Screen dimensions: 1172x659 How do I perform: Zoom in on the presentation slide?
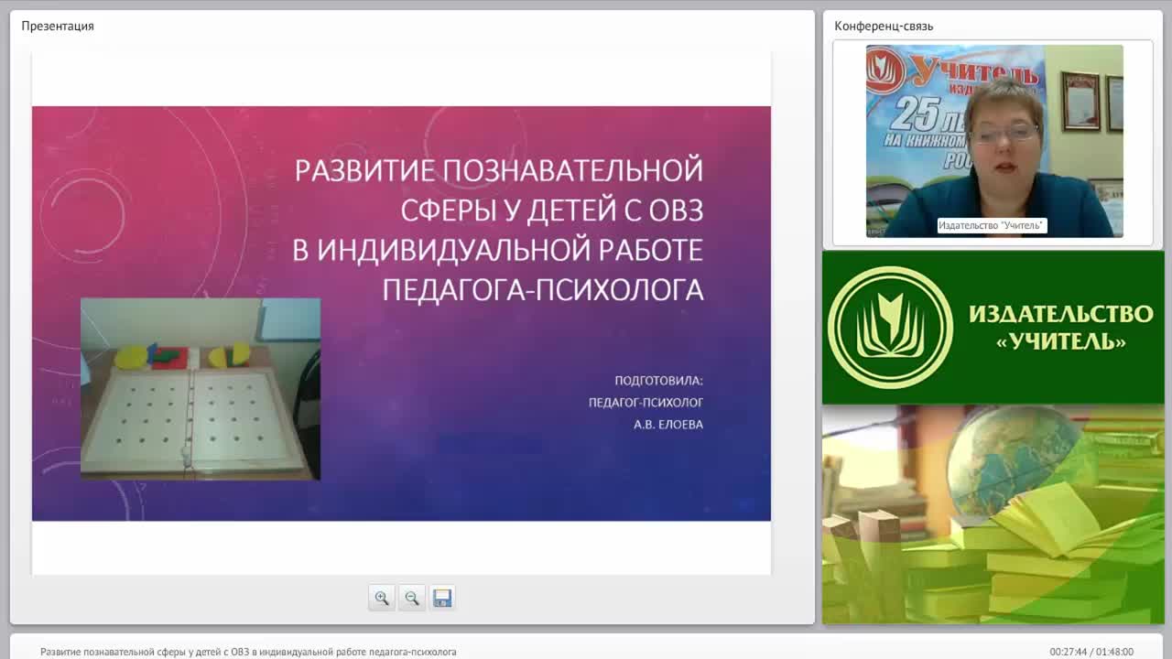(382, 598)
